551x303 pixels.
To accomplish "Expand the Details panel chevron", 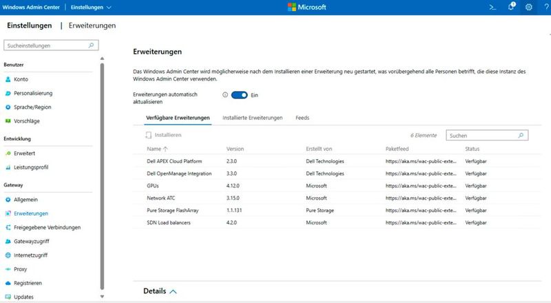I will tap(173, 291).
